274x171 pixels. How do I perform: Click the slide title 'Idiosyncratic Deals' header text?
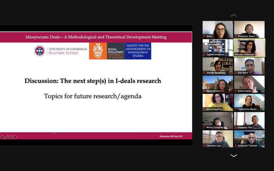point(96,37)
